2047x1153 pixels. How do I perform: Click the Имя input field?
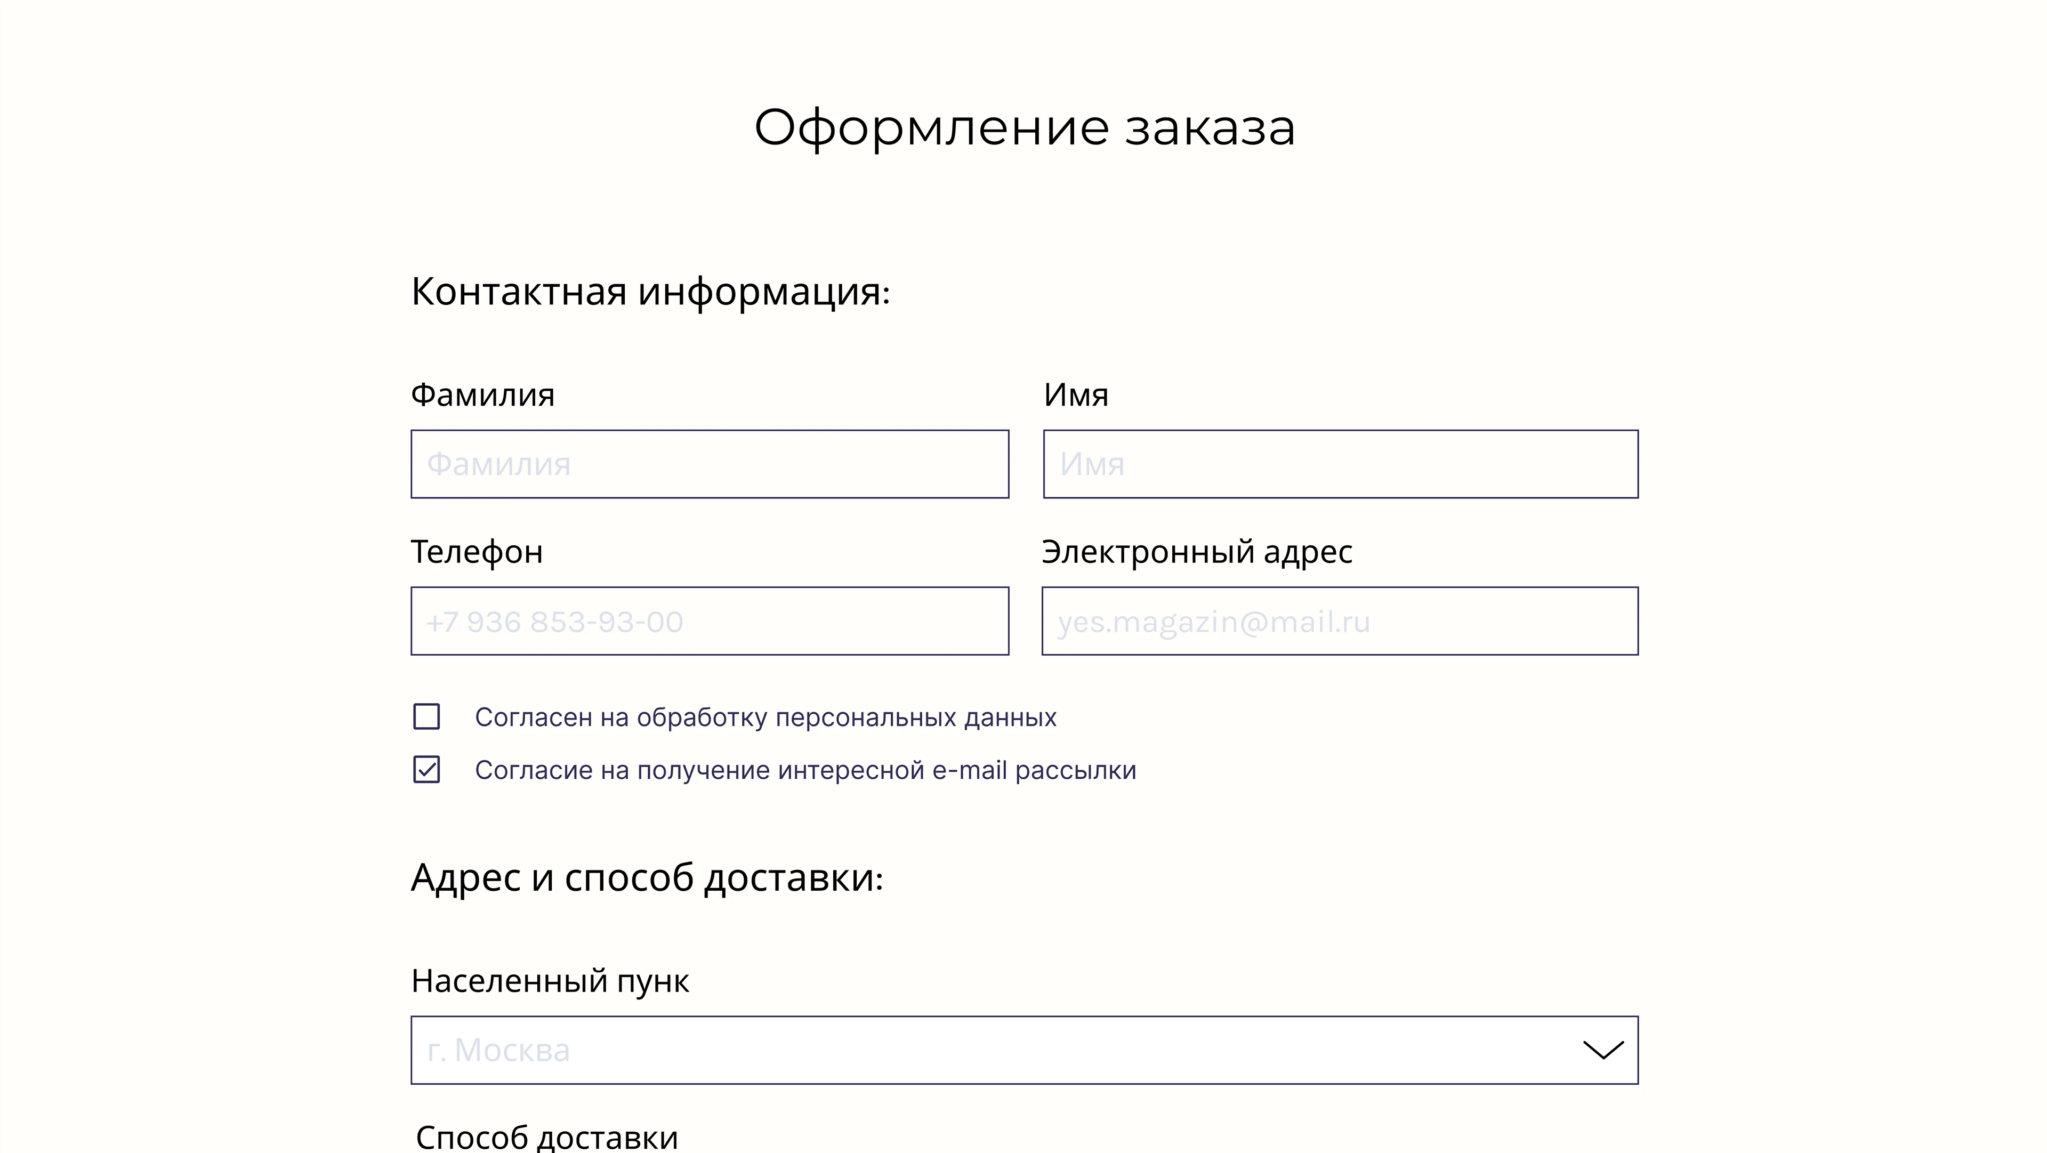1341,464
